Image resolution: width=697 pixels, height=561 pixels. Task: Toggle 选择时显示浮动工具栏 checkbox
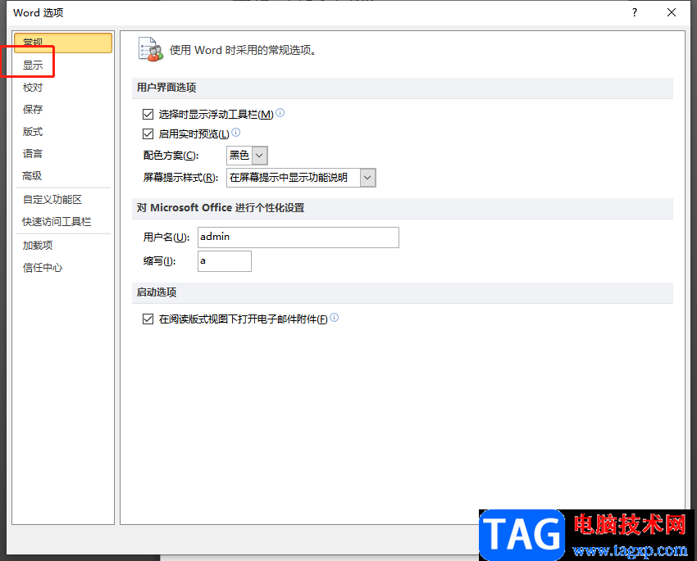(148, 115)
